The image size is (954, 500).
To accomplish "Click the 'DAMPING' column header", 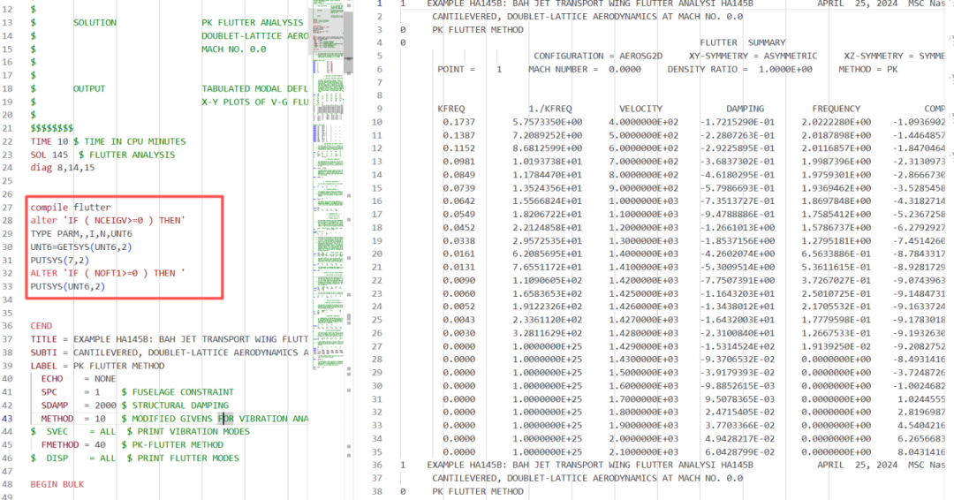I will tap(745, 109).
